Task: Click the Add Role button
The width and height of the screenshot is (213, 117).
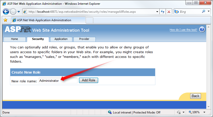Action: [x=88, y=80]
